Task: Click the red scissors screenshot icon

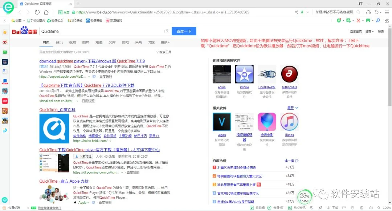Action: (x=358, y=20)
